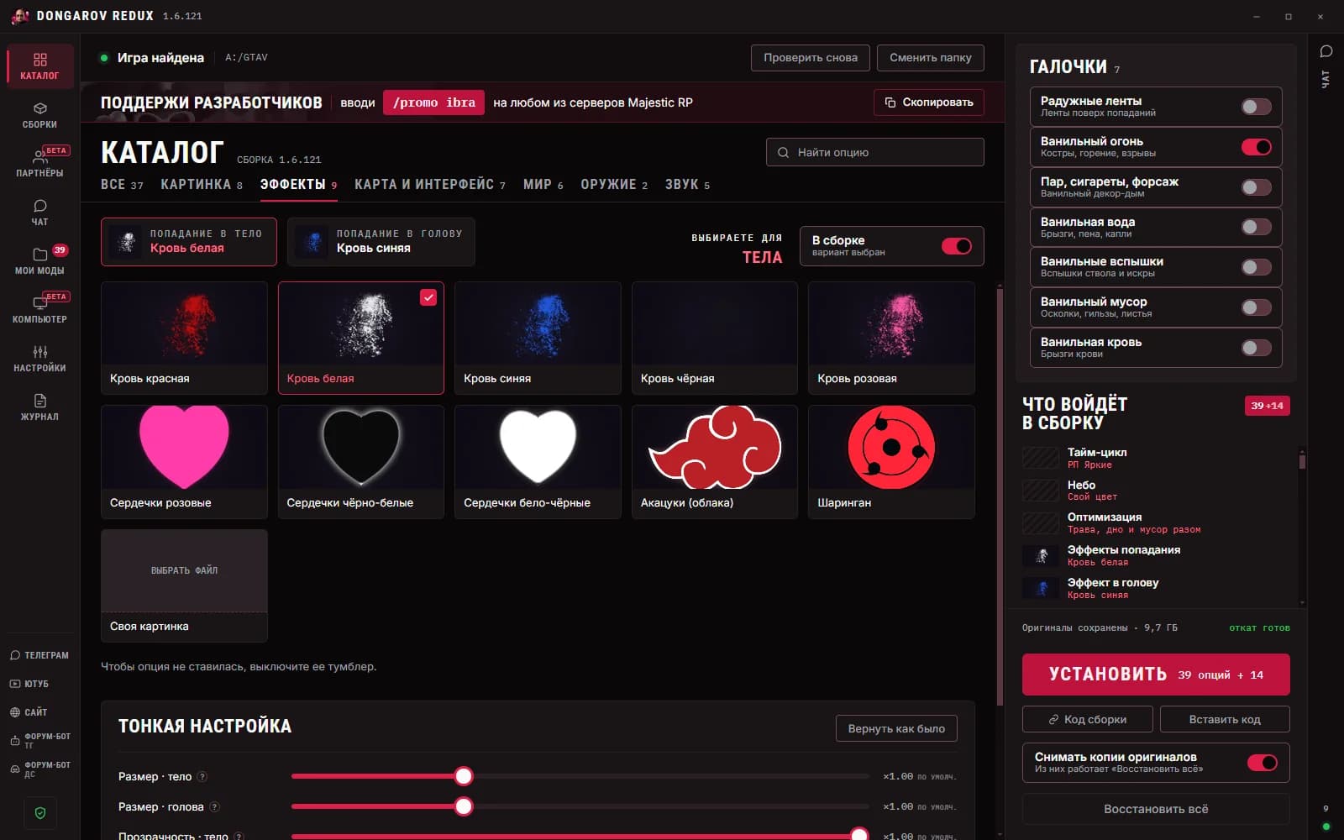This screenshot has width=1344, height=840.
Task: Open the Компьютер beta section
Action: tap(39, 310)
